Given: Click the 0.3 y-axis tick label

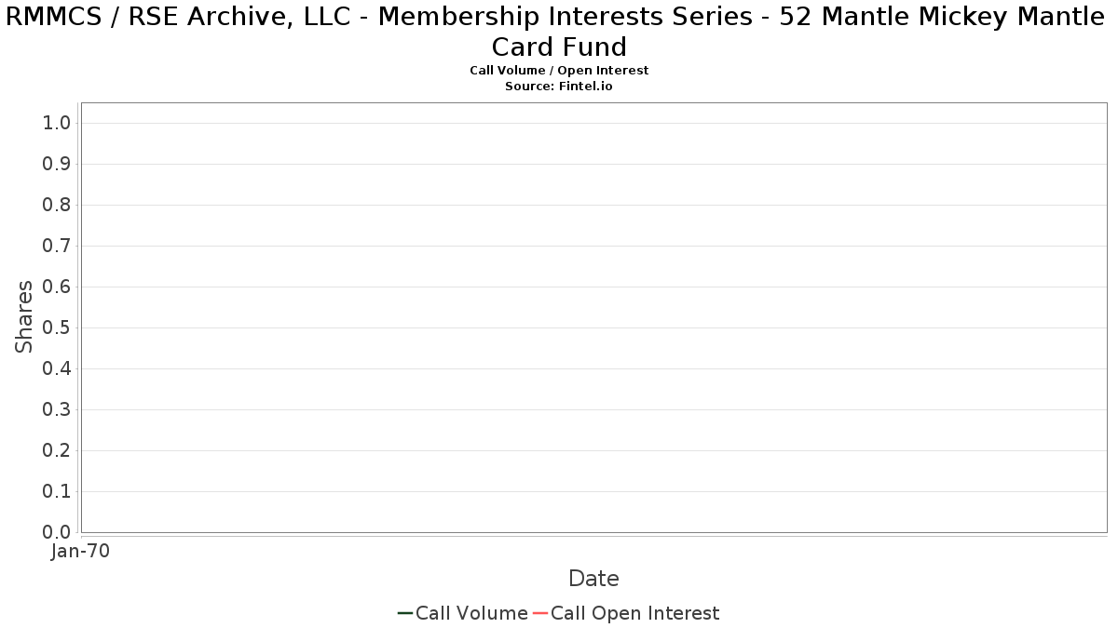Looking at the screenshot, I should pyautogui.click(x=57, y=410).
